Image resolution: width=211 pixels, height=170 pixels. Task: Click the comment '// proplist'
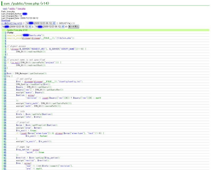click(x=23, y=122)
